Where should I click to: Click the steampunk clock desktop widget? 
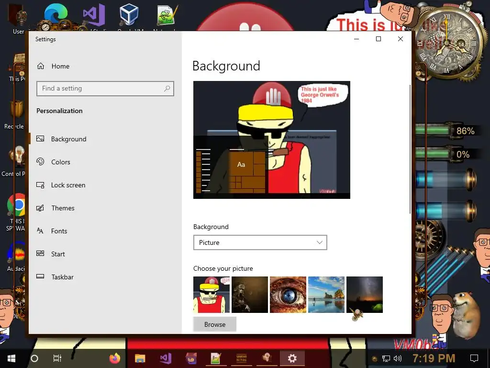pos(447,42)
